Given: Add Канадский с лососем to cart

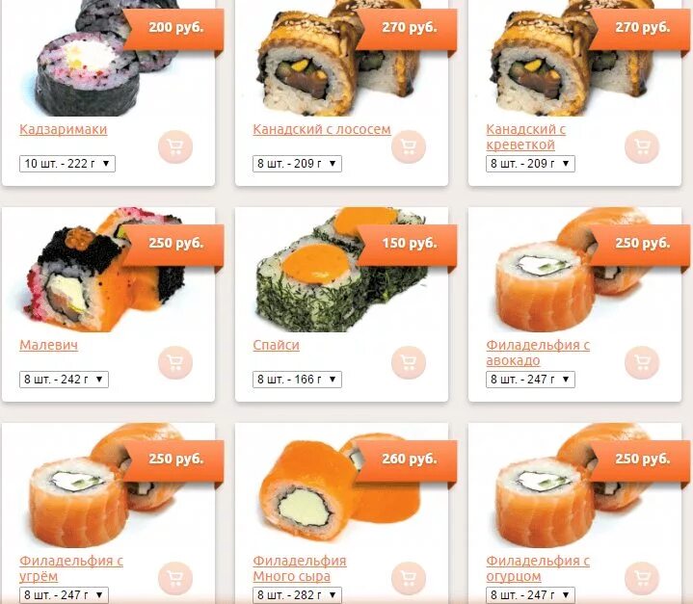Looking at the screenshot, I should coord(409,146).
